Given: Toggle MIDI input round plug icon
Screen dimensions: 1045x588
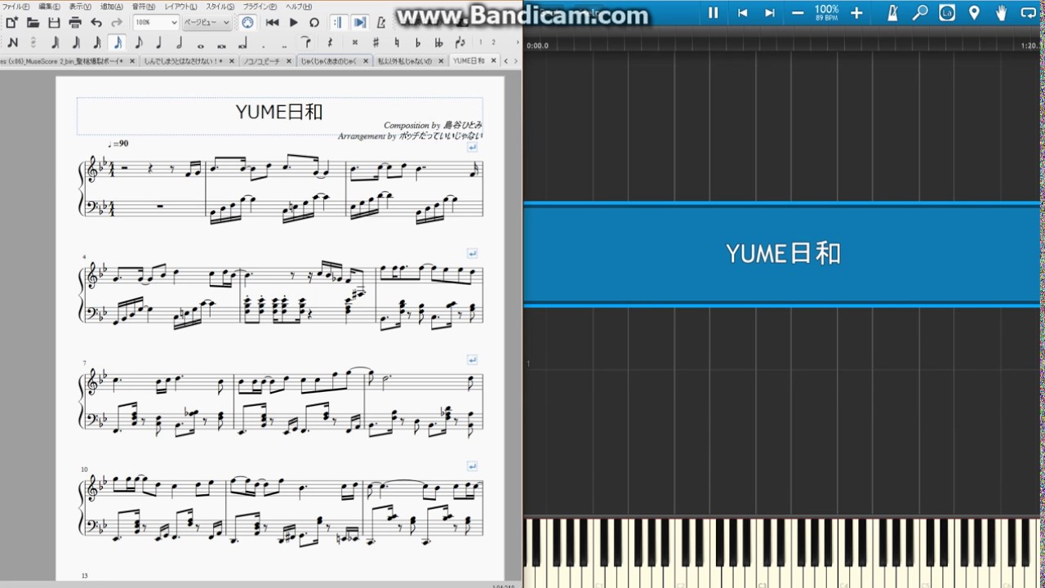Looking at the screenshot, I should (247, 23).
